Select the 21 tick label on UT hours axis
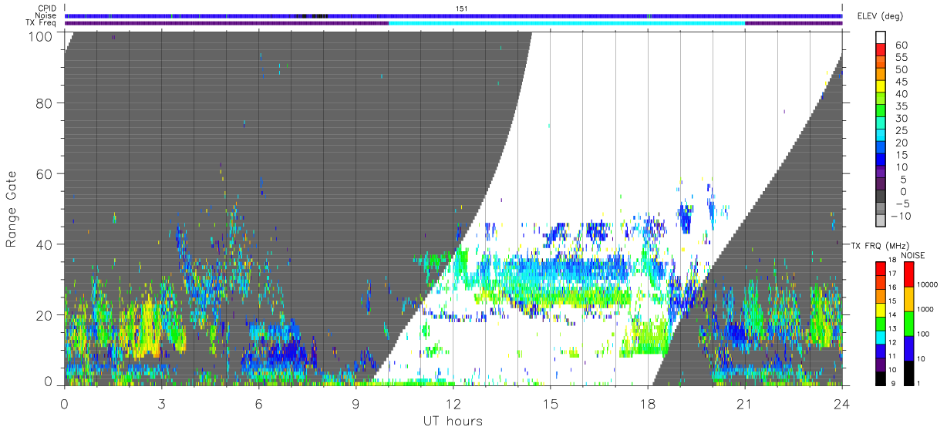Viewport: 947px width, 437px height. [x=745, y=404]
